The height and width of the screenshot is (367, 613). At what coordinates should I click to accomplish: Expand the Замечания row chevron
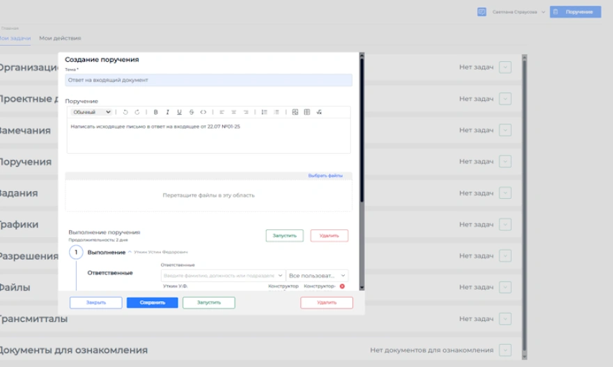505,130
